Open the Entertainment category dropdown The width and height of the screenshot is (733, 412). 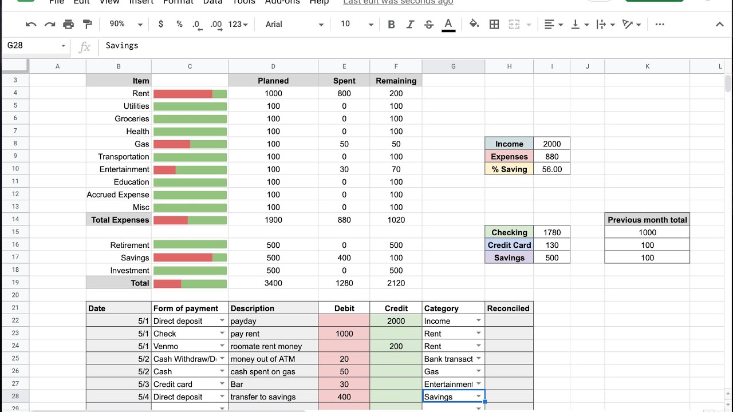(479, 383)
